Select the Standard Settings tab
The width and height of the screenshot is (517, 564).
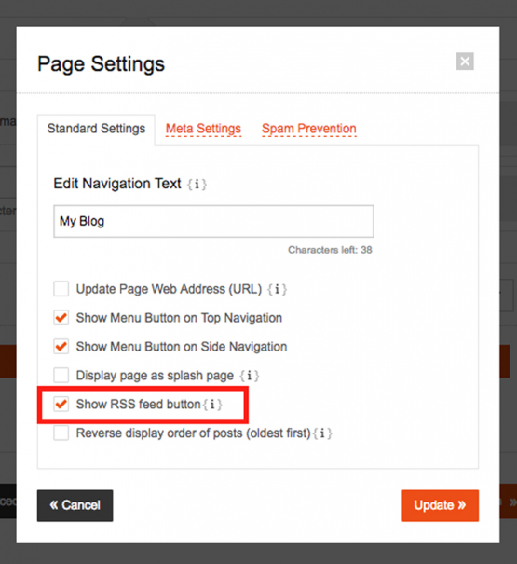96,129
